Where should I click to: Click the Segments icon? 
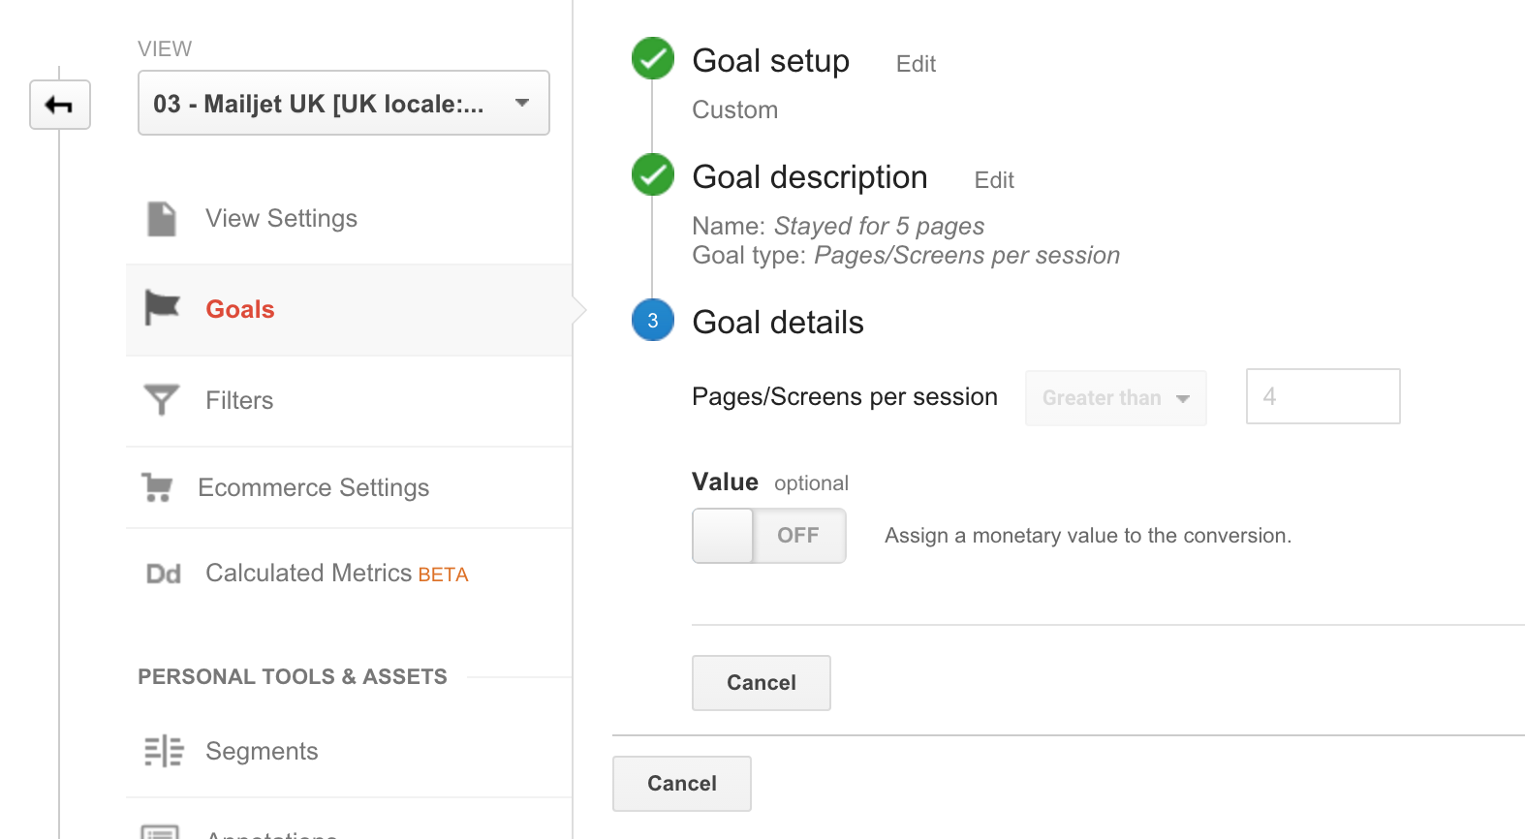pos(164,751)
